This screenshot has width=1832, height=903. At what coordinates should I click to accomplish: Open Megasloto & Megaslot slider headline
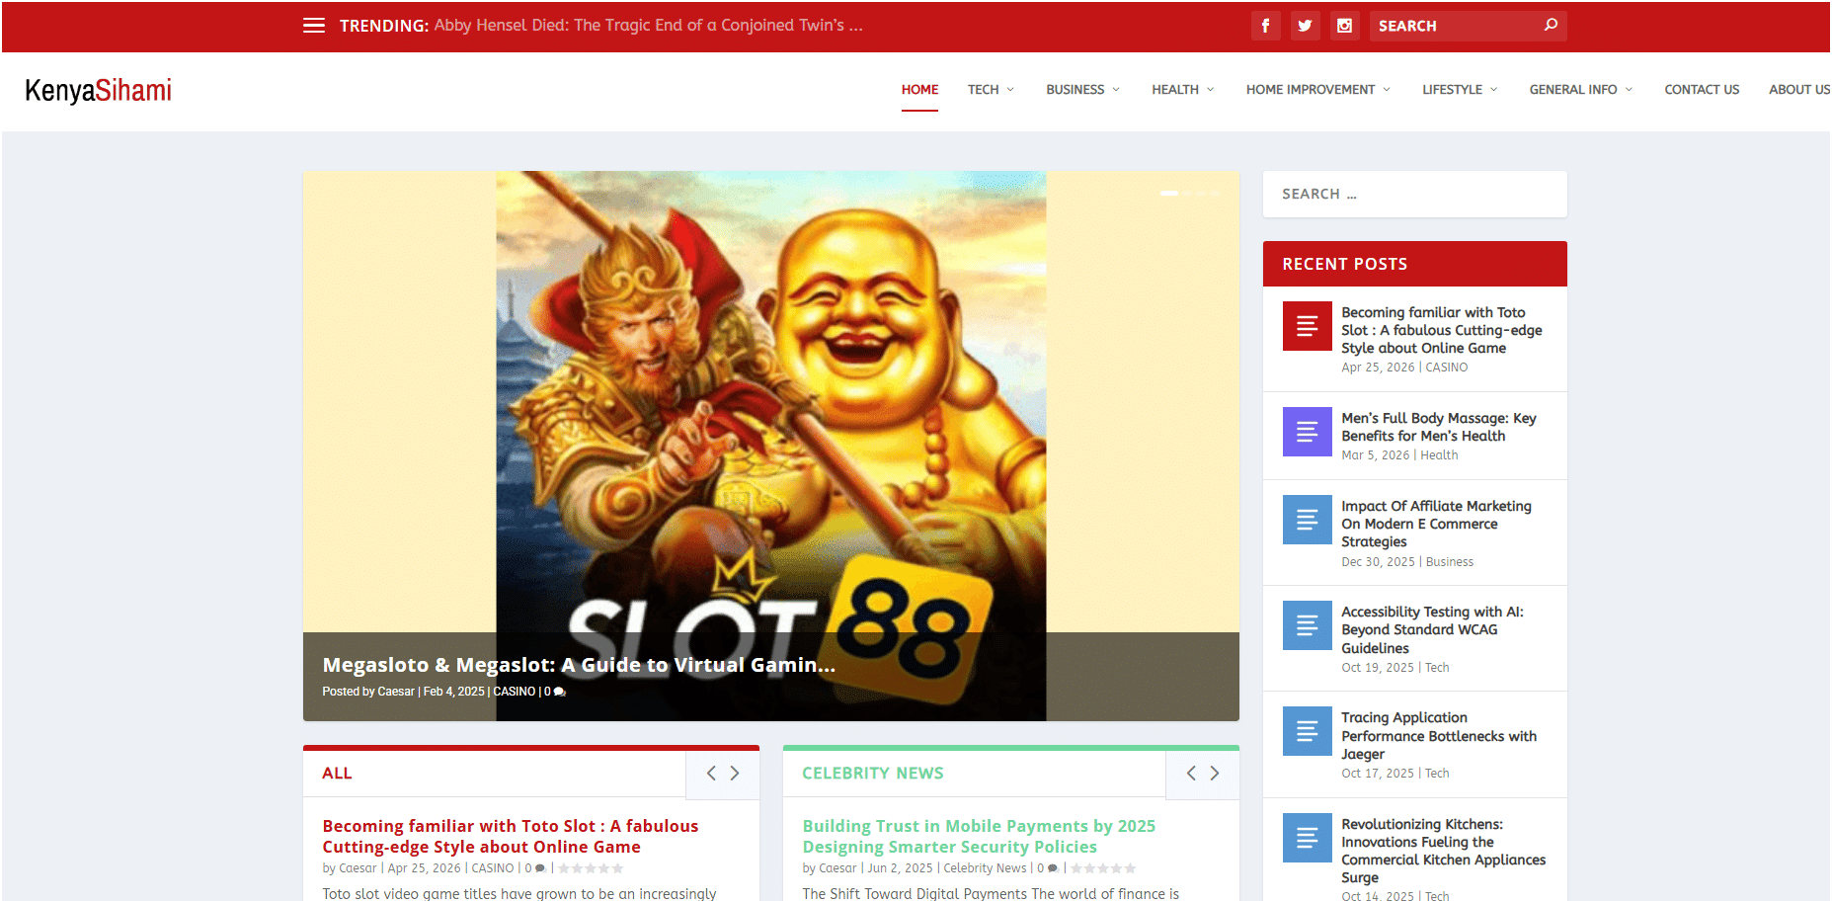579,665
